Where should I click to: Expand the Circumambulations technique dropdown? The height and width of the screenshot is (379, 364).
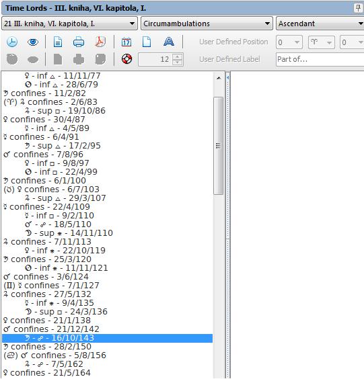point(207,24)
